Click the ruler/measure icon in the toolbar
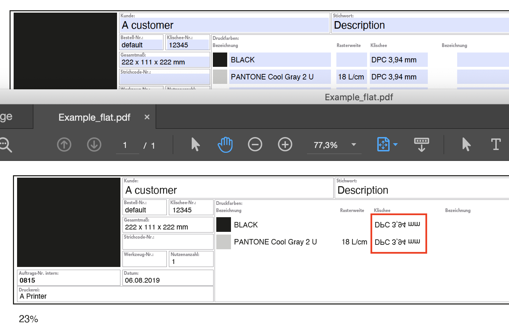The height and width of the screenshot is (328, 509). point(421,145)
